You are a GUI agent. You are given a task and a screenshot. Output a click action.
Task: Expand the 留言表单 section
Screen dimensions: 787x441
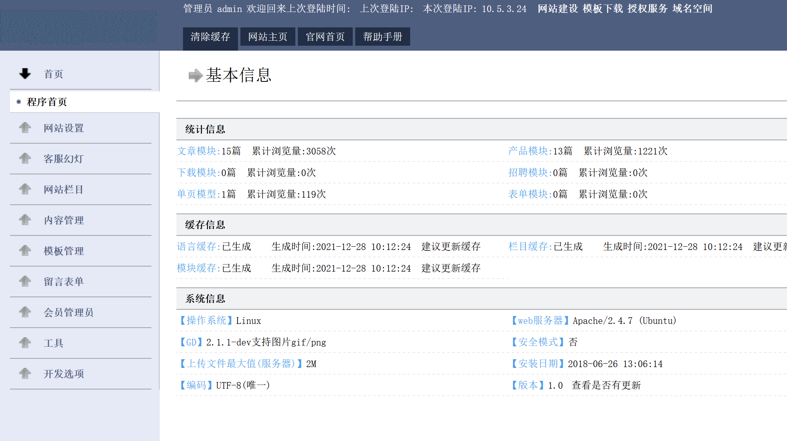tap(63, 281)
